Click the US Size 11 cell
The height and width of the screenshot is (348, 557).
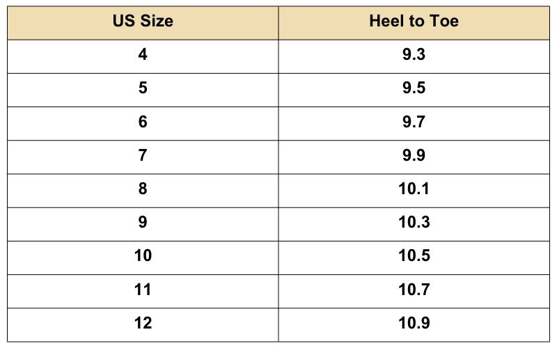click(143, 290)
